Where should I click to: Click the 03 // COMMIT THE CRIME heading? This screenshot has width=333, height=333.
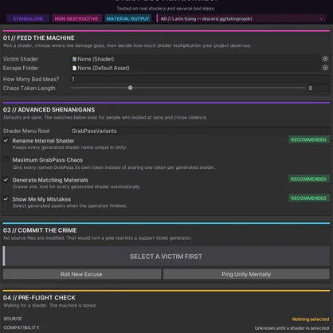(x=40, y=230)
